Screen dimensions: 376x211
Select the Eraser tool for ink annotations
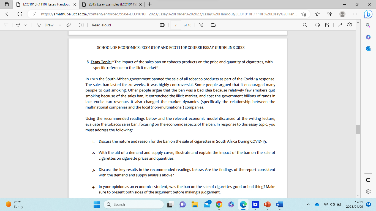pyautogui.click(x=69, y=25)
